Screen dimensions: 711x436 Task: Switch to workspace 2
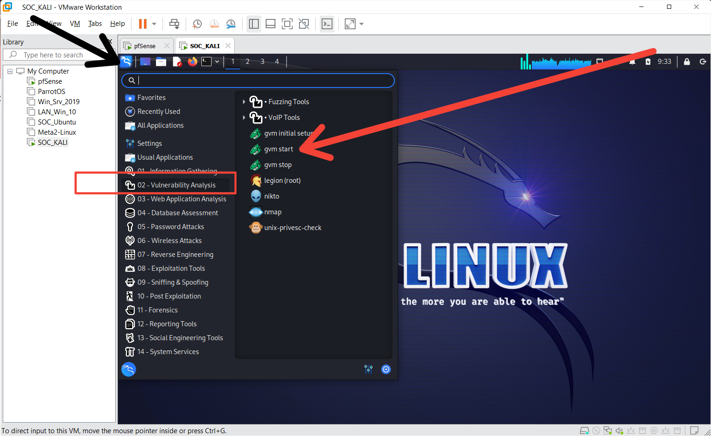[248, 62]
